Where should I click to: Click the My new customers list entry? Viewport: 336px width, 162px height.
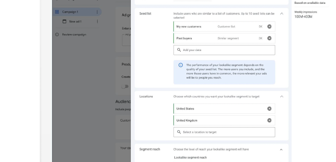point(224,27)
